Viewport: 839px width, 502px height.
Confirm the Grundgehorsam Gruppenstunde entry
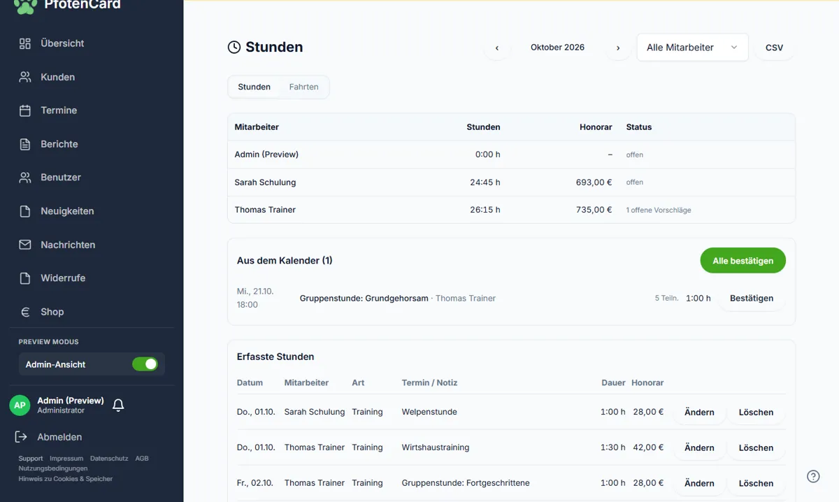(x=752, y=298)
